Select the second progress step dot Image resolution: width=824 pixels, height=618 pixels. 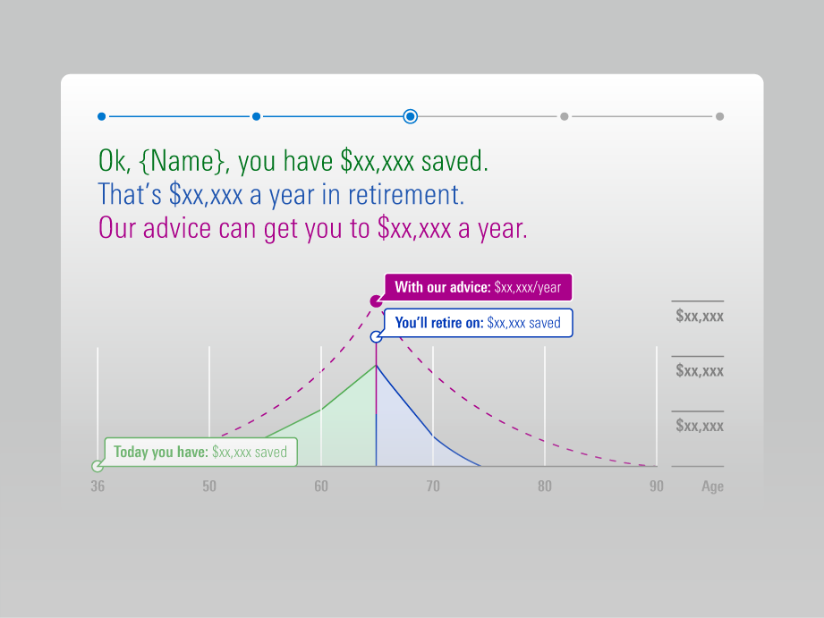[x=256, y=116]
